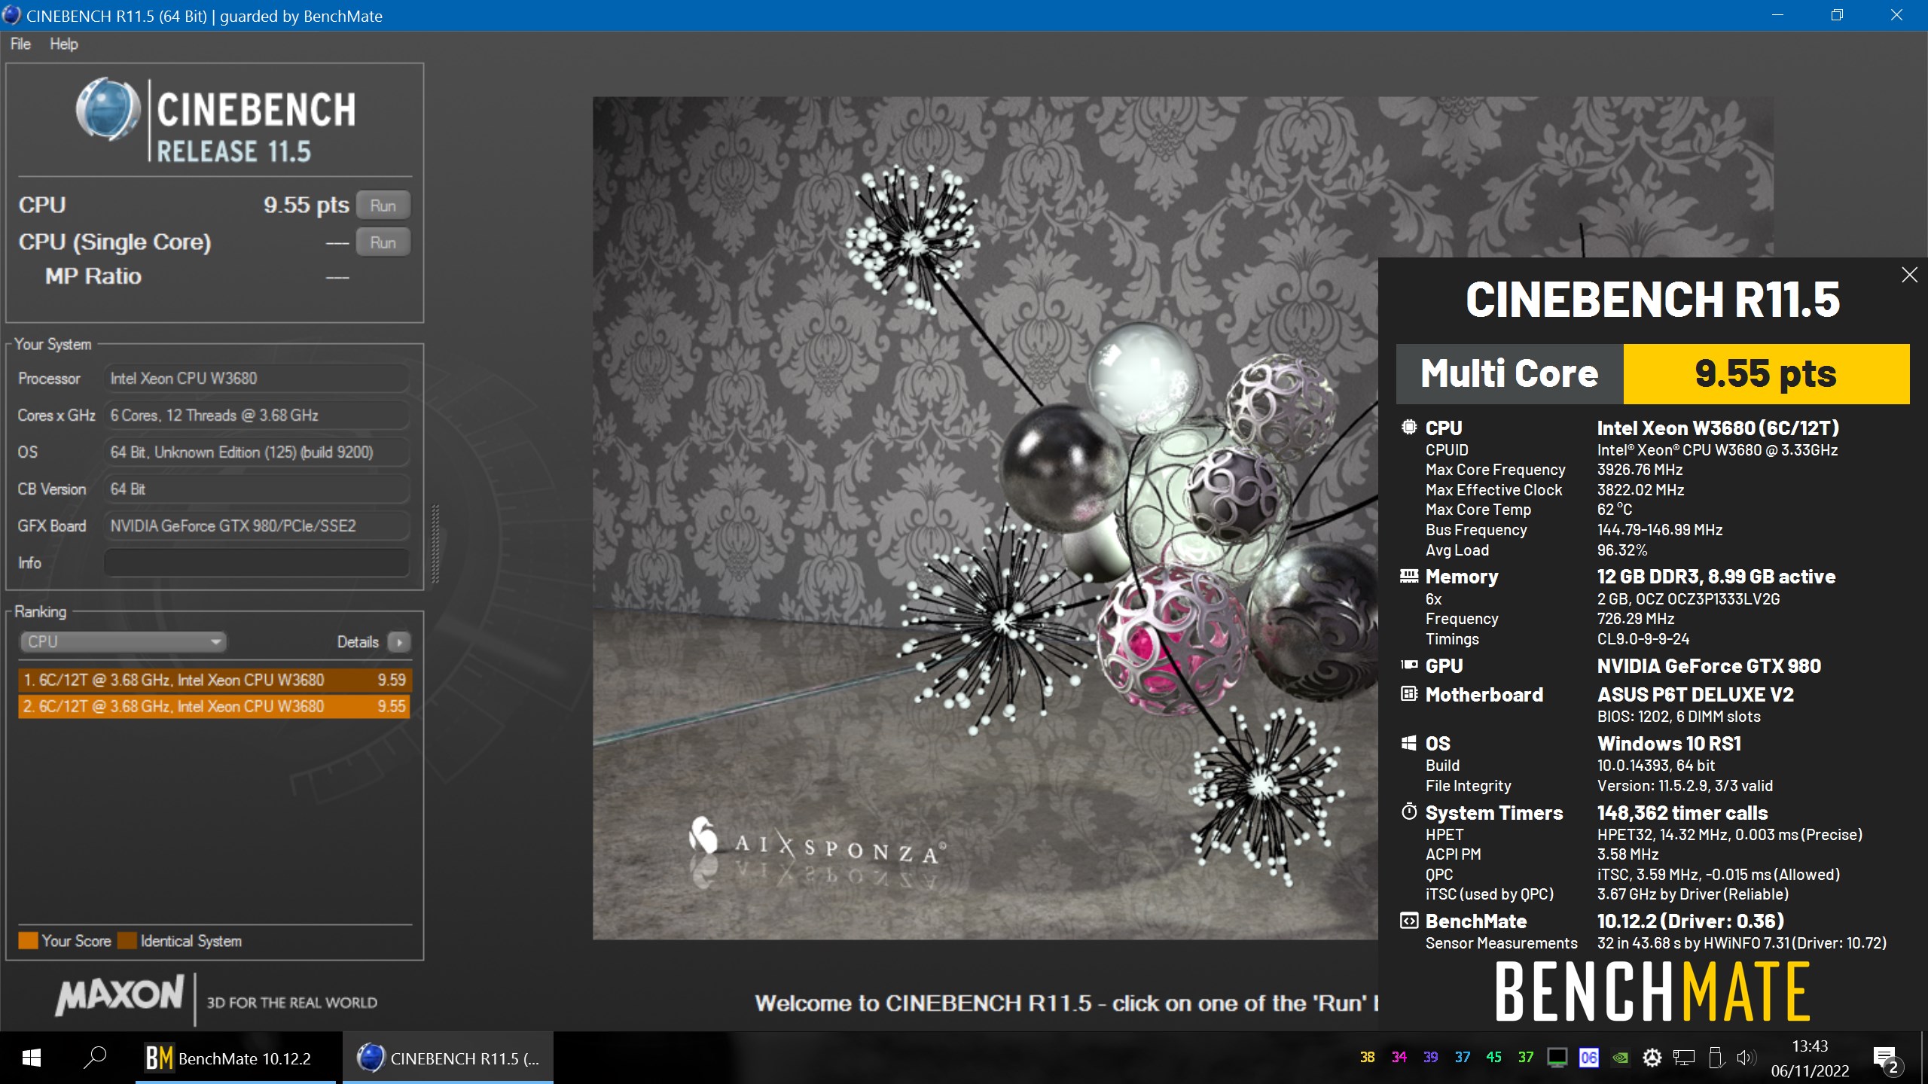Open the Action Center notifications icon
Screen dimensions: 1928x1084
[x=1885, y=1058]
